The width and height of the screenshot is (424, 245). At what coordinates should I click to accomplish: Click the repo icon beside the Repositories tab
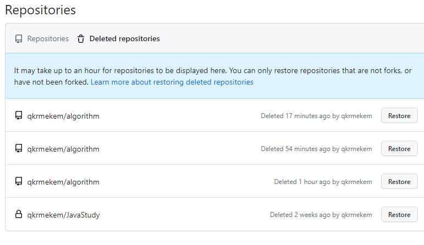point(19,39)
